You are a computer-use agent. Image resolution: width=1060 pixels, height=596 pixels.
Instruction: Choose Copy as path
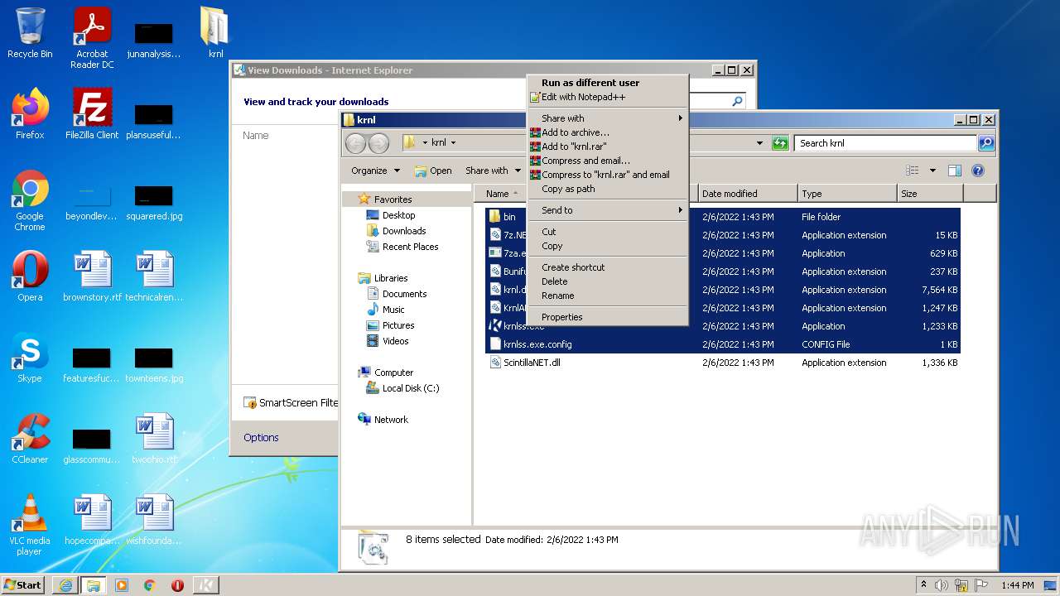(x=607, y=189)
